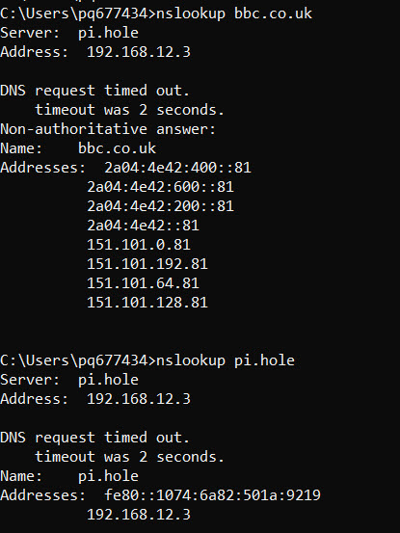
Task: Click the first 'DNS request timed out.' message
Action: click(94, 92)
